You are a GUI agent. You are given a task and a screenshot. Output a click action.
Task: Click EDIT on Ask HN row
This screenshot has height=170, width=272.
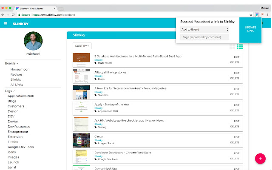point(236,121)
